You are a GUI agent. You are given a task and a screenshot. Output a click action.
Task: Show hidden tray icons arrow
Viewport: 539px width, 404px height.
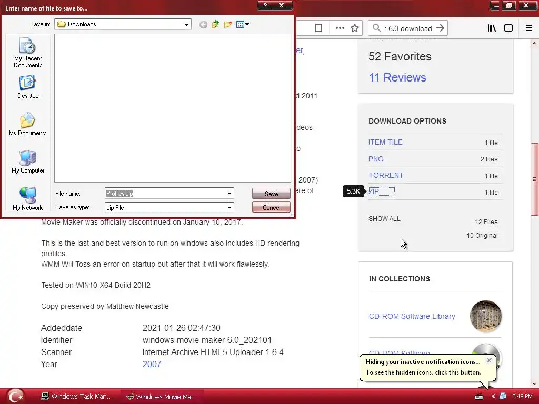493,397
